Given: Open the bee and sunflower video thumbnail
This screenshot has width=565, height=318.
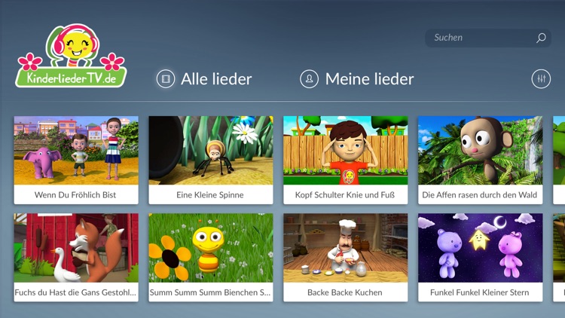Looking at the screenshot, I should [211, 248].
